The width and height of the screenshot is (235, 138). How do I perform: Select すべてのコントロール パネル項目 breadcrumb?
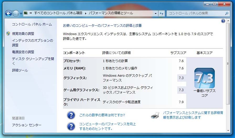click(58, 13)
